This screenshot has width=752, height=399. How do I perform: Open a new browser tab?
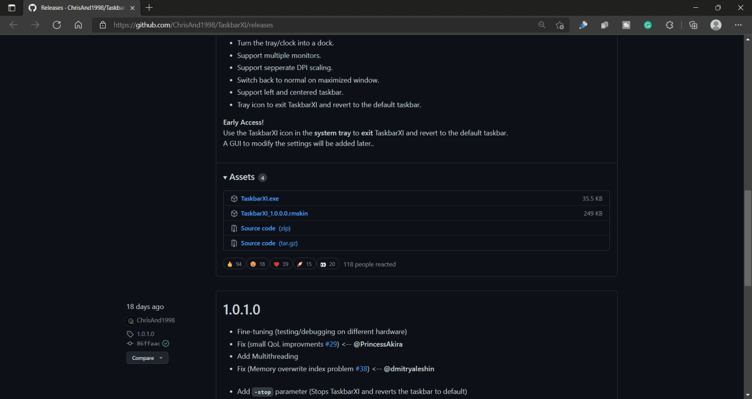pyautogui.click(x=149, y=8)
